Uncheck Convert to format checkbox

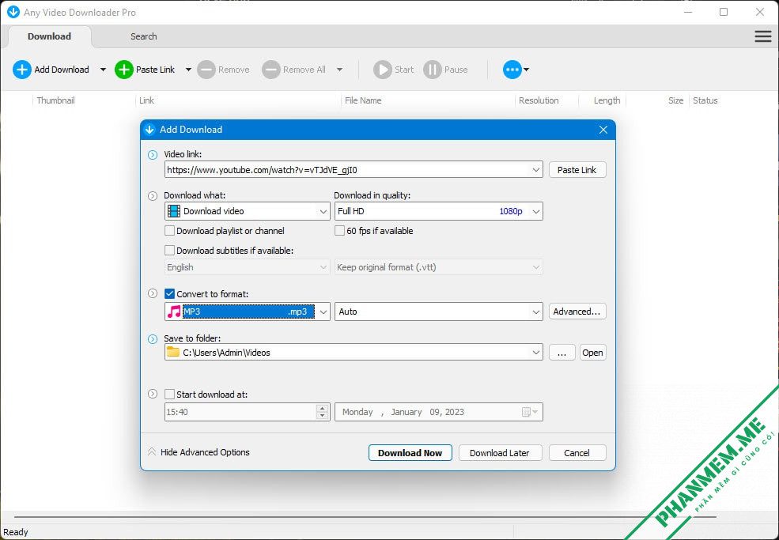(169, 293)
